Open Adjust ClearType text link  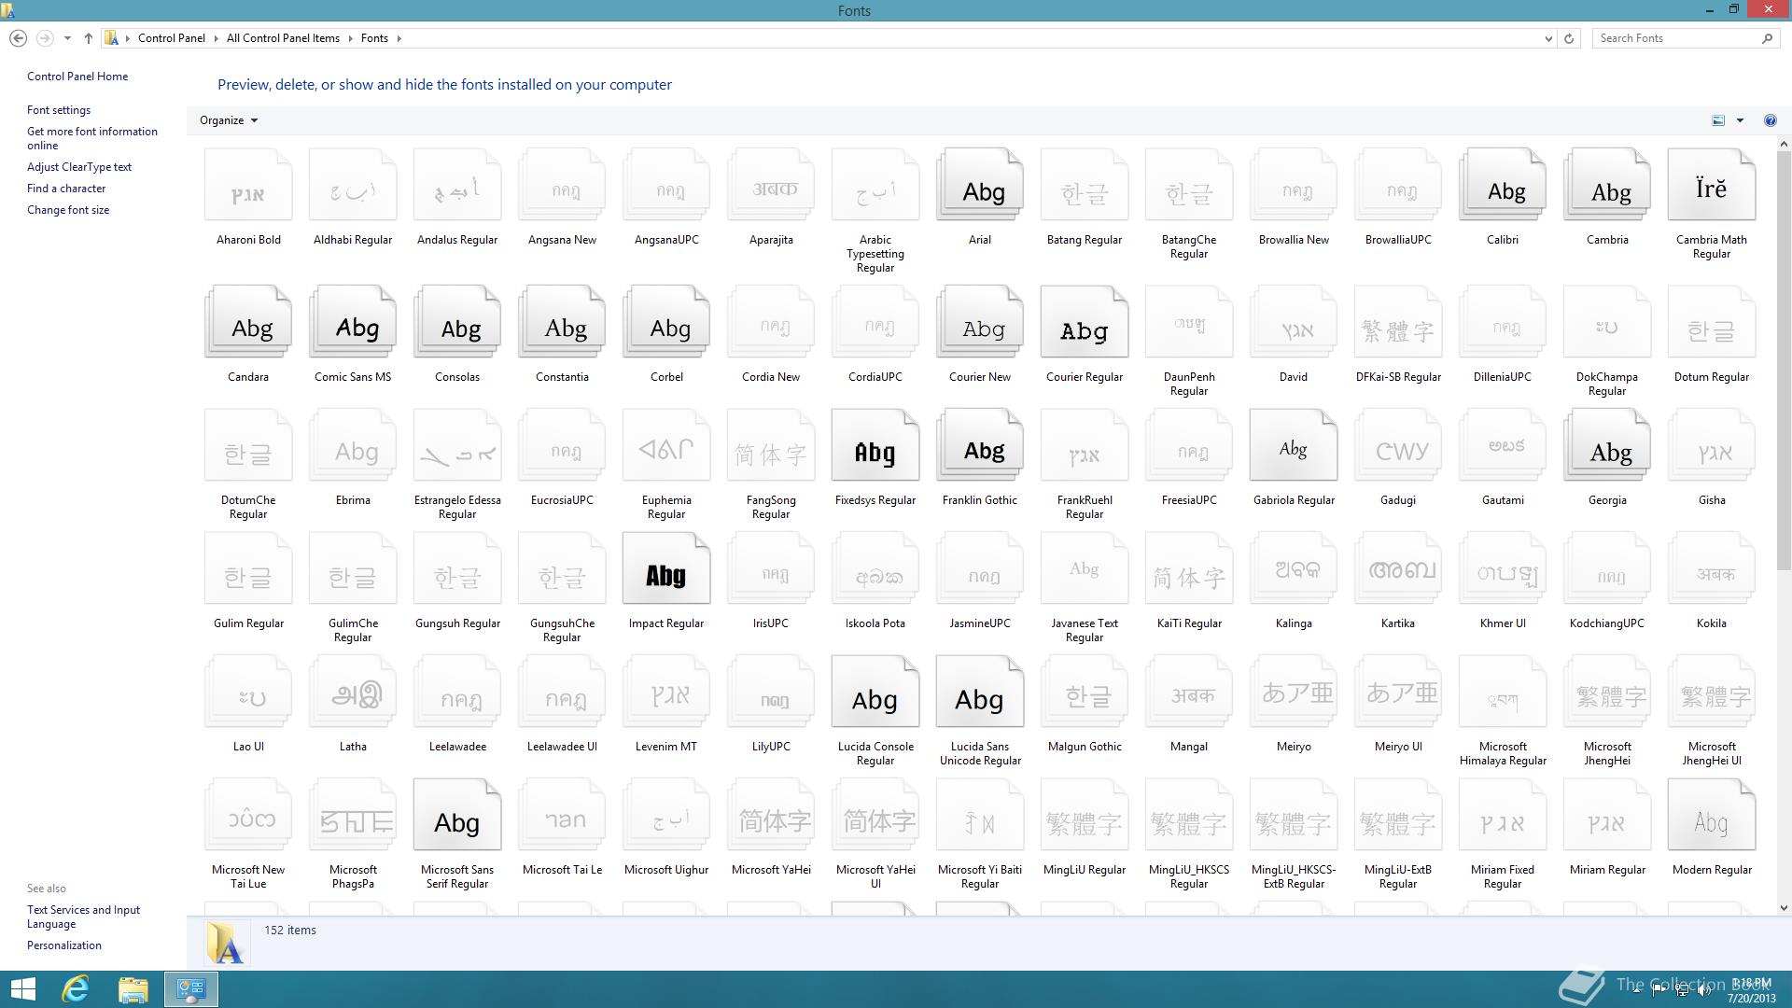click(79, 167)
